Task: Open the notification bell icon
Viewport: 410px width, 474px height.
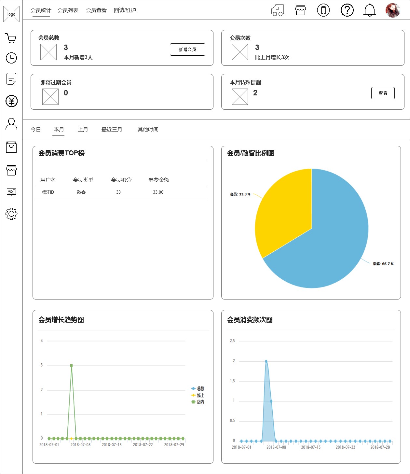Action: point(369,10)
